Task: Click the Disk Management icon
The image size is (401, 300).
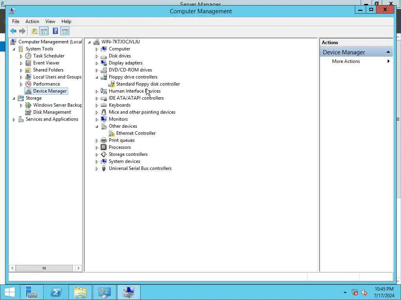Action: click(28, 112)
